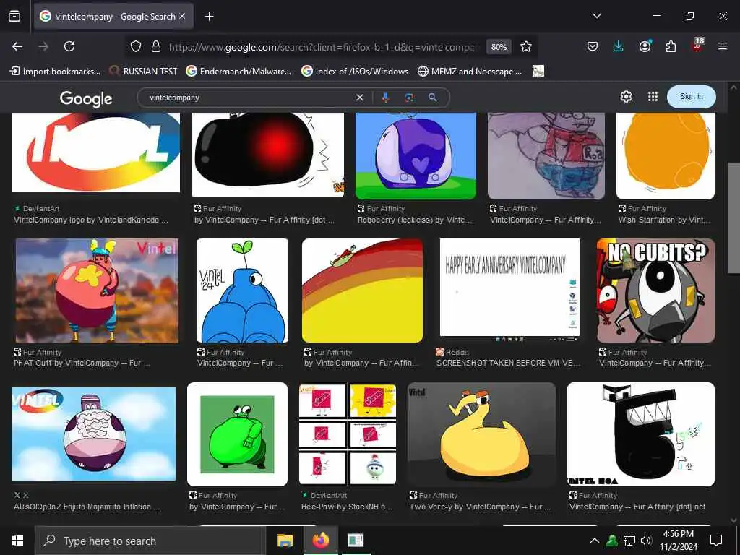
Task: Save page to Pocket
Action: [593, 46]
